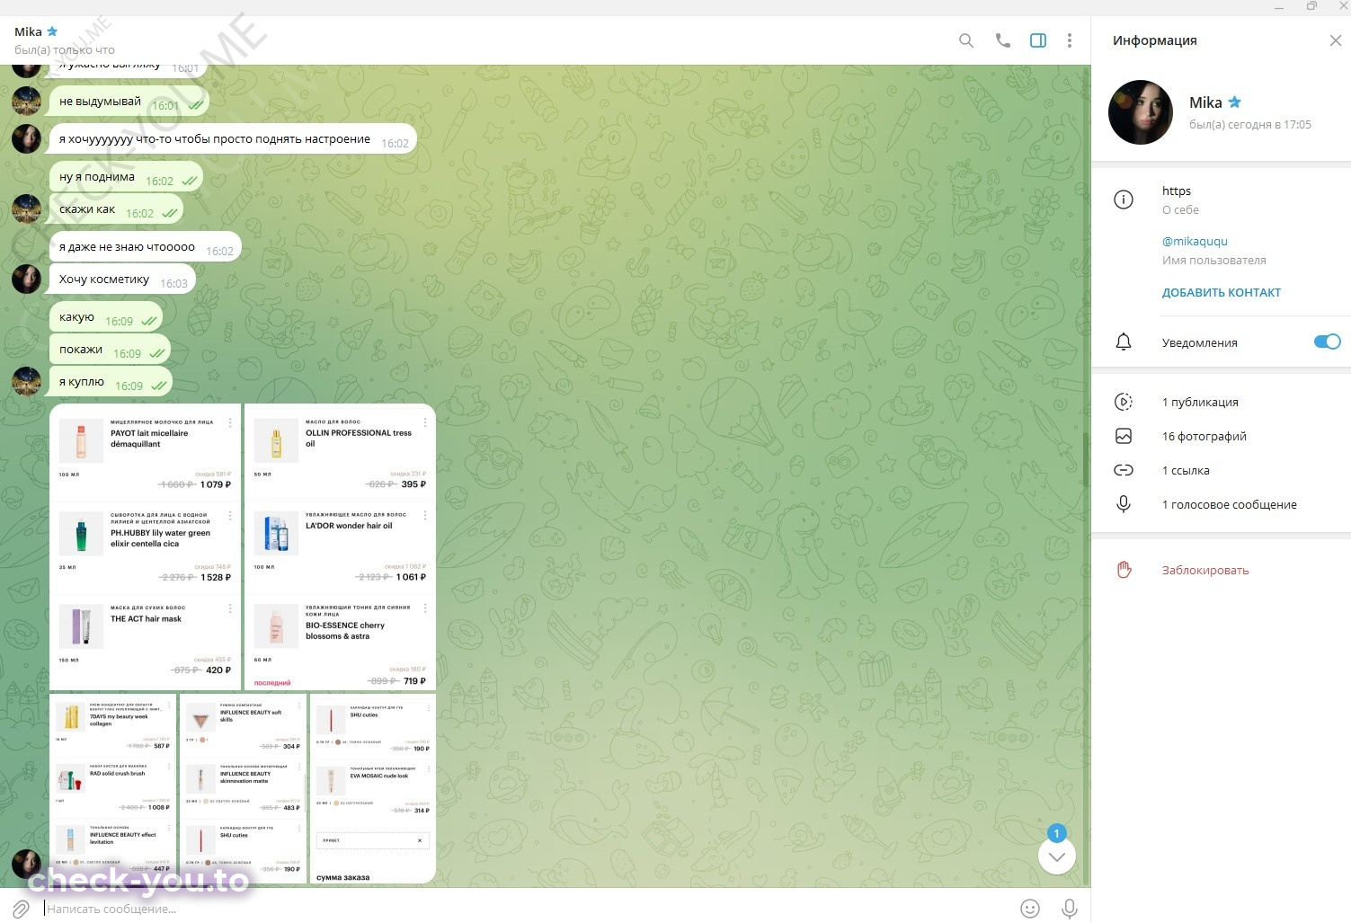Viewport: 1351px width, 923px height.
Task: Click the chat scrollbar thumb
Action: point(1086,460)
